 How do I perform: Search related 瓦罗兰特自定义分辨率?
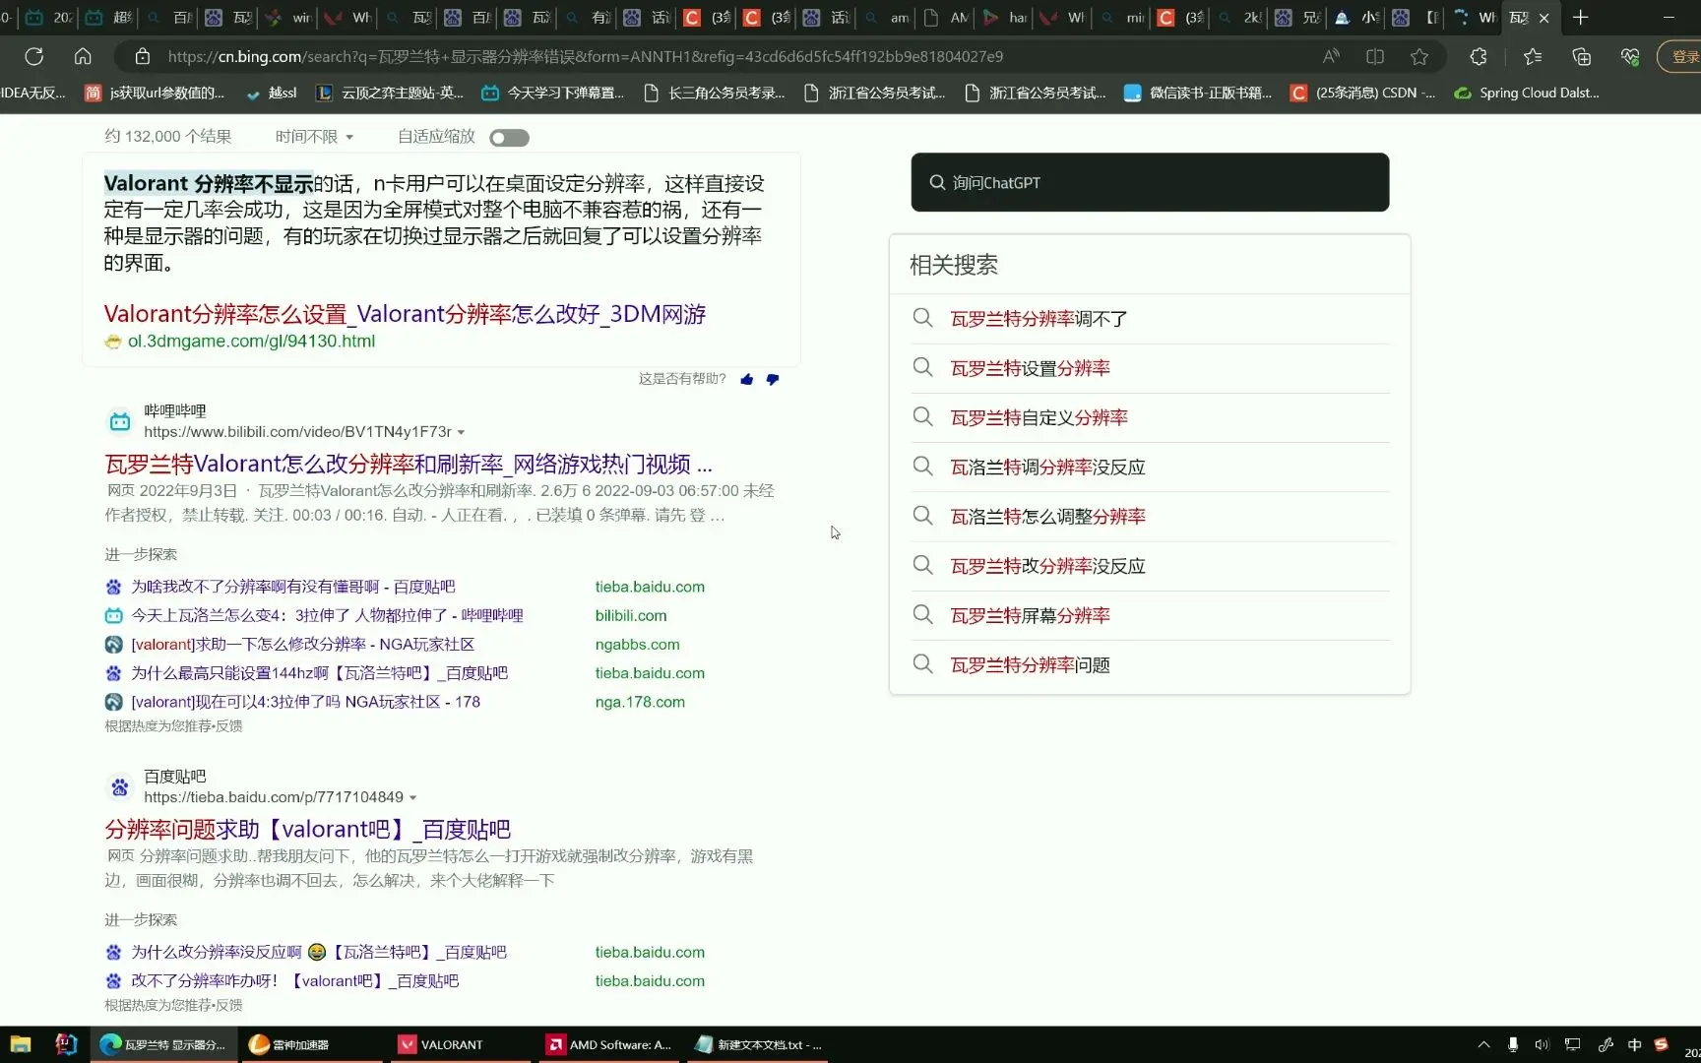[x=1039, y=417]
